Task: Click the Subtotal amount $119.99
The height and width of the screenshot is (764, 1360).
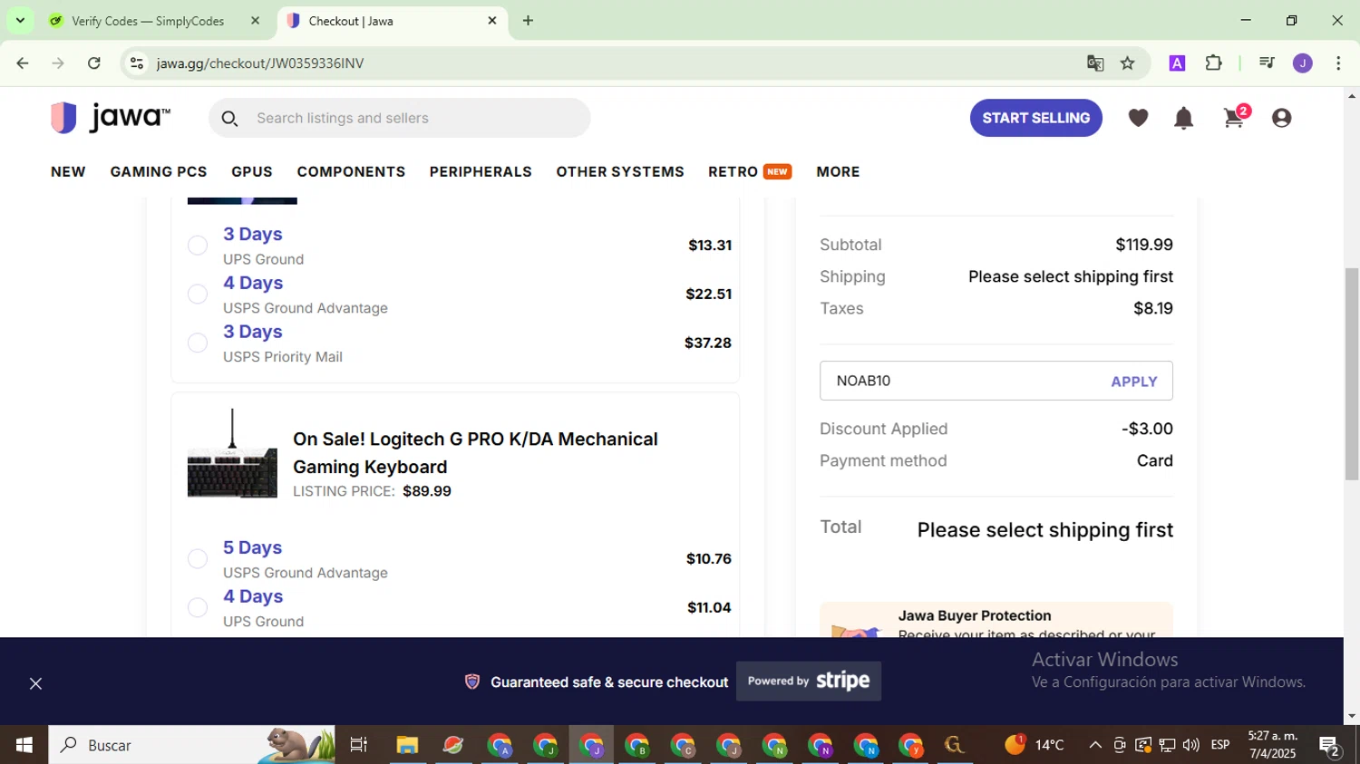Action: [1144, 245]
